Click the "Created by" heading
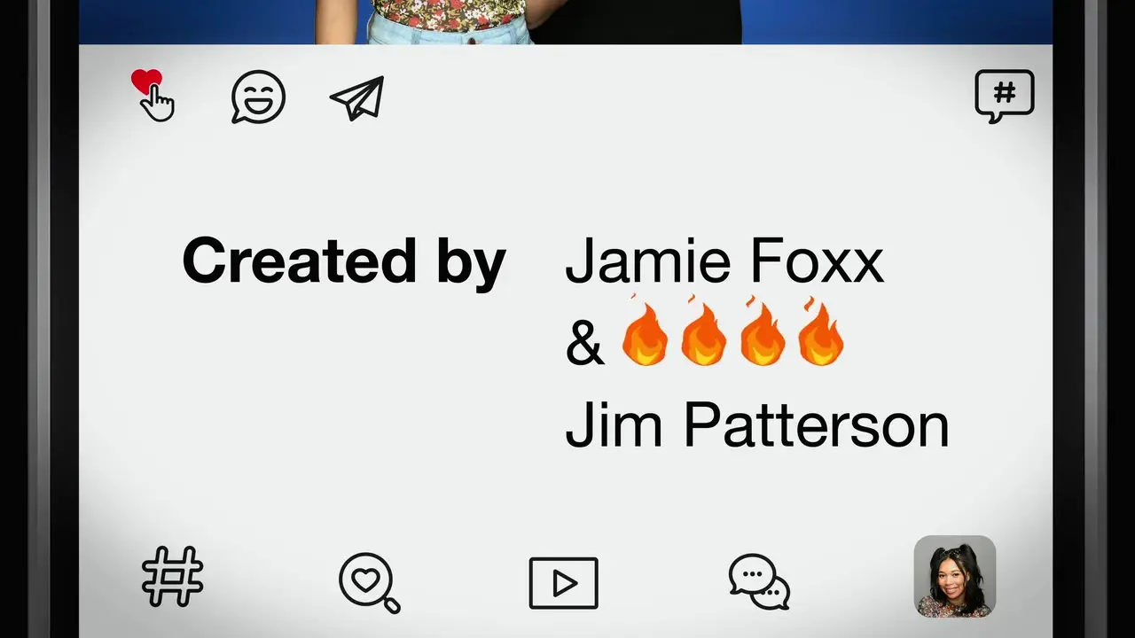Viewport: 1135px width, 638px height. coord(344,261)
